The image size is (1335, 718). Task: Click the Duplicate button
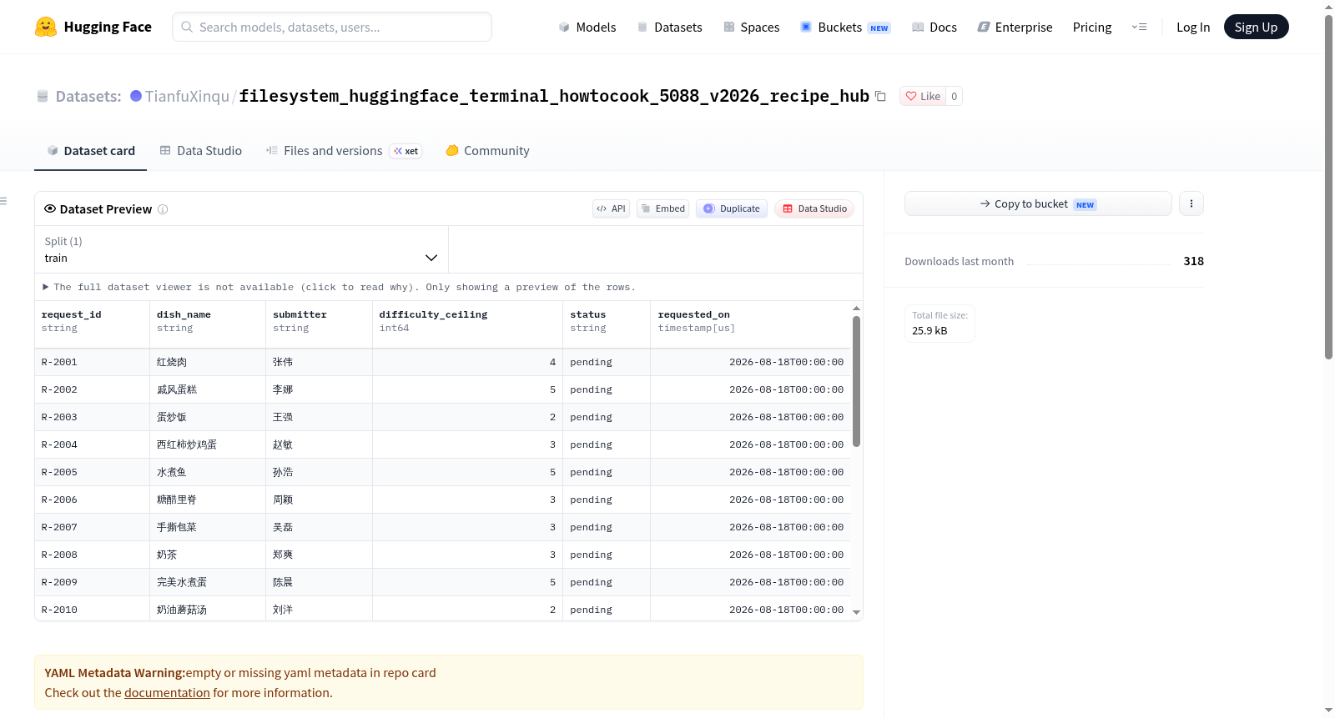point(732,208)
